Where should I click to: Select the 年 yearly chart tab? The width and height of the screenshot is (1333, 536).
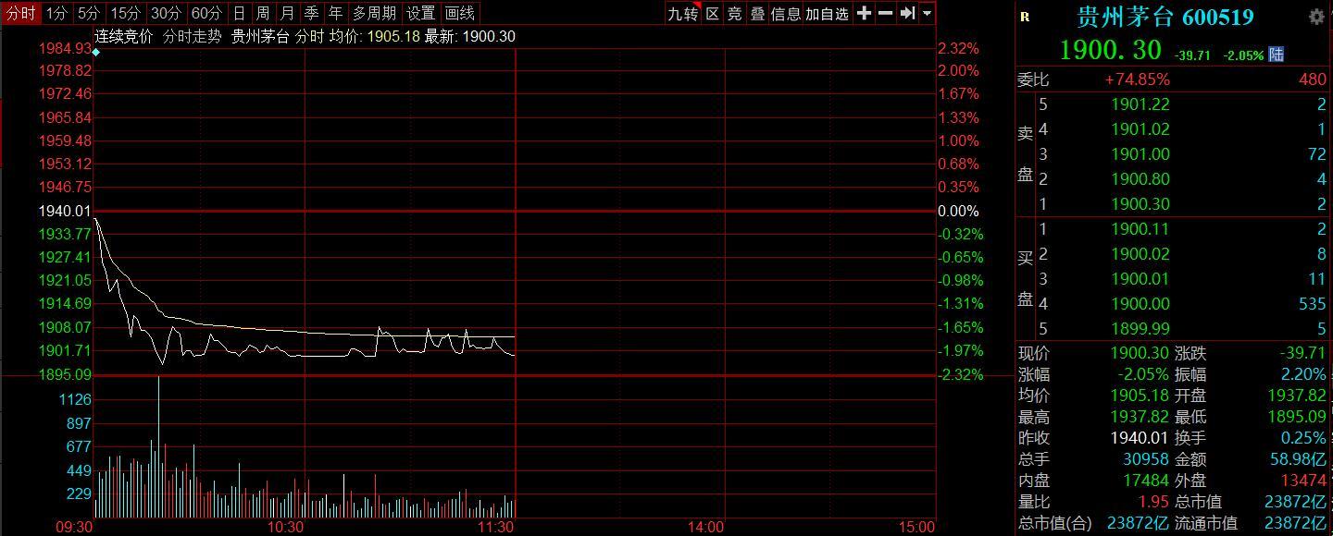pos(335,13)
